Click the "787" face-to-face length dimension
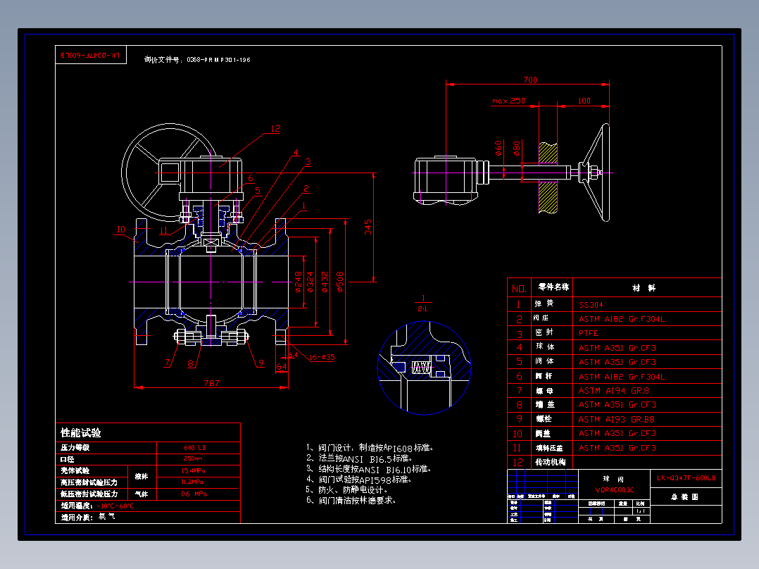The width and height of the screenshot is (759, 569). pyautogui.click(x=211, y=383)
